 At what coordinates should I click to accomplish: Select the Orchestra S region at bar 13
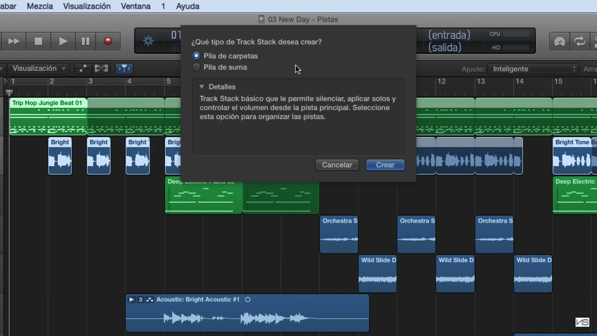pyautogui.click(x=494, y=235)
